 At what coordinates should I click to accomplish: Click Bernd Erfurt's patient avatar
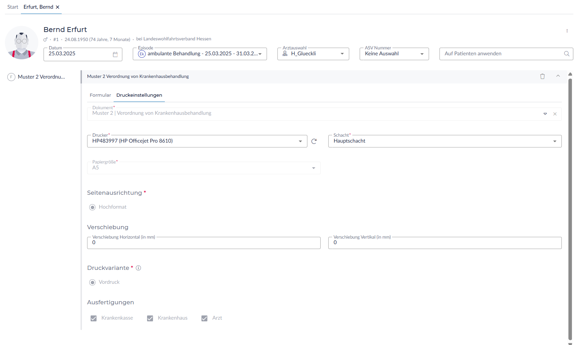pos(22,43)
